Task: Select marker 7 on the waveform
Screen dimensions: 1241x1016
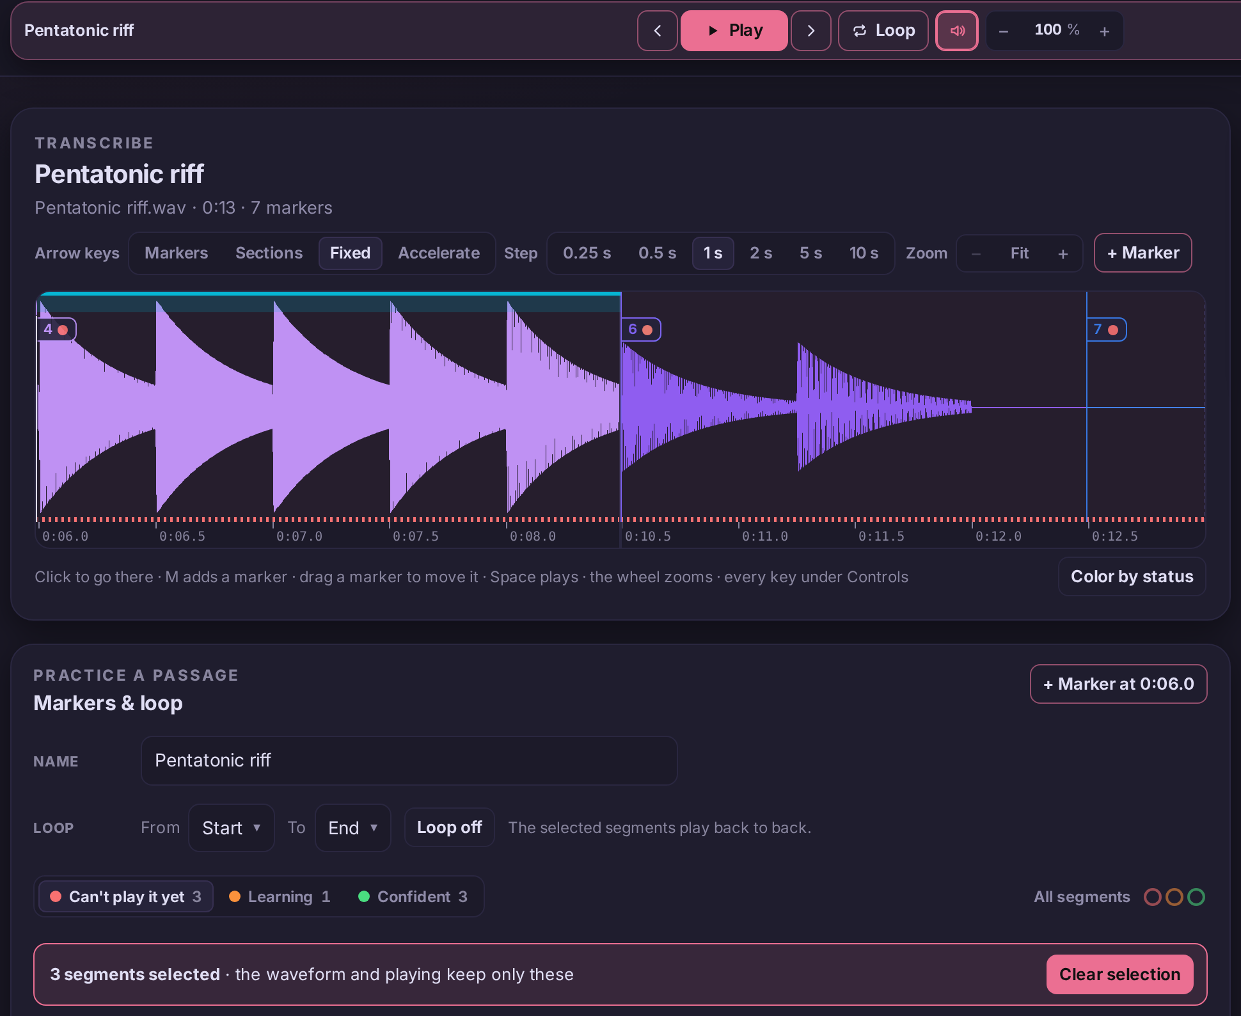Action: tap(1106, 329)
